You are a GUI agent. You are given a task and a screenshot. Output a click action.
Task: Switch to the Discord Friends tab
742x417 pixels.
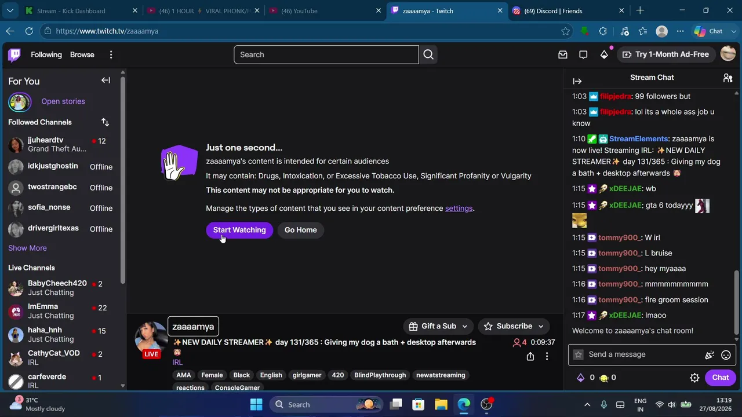[x=568, y=10]
